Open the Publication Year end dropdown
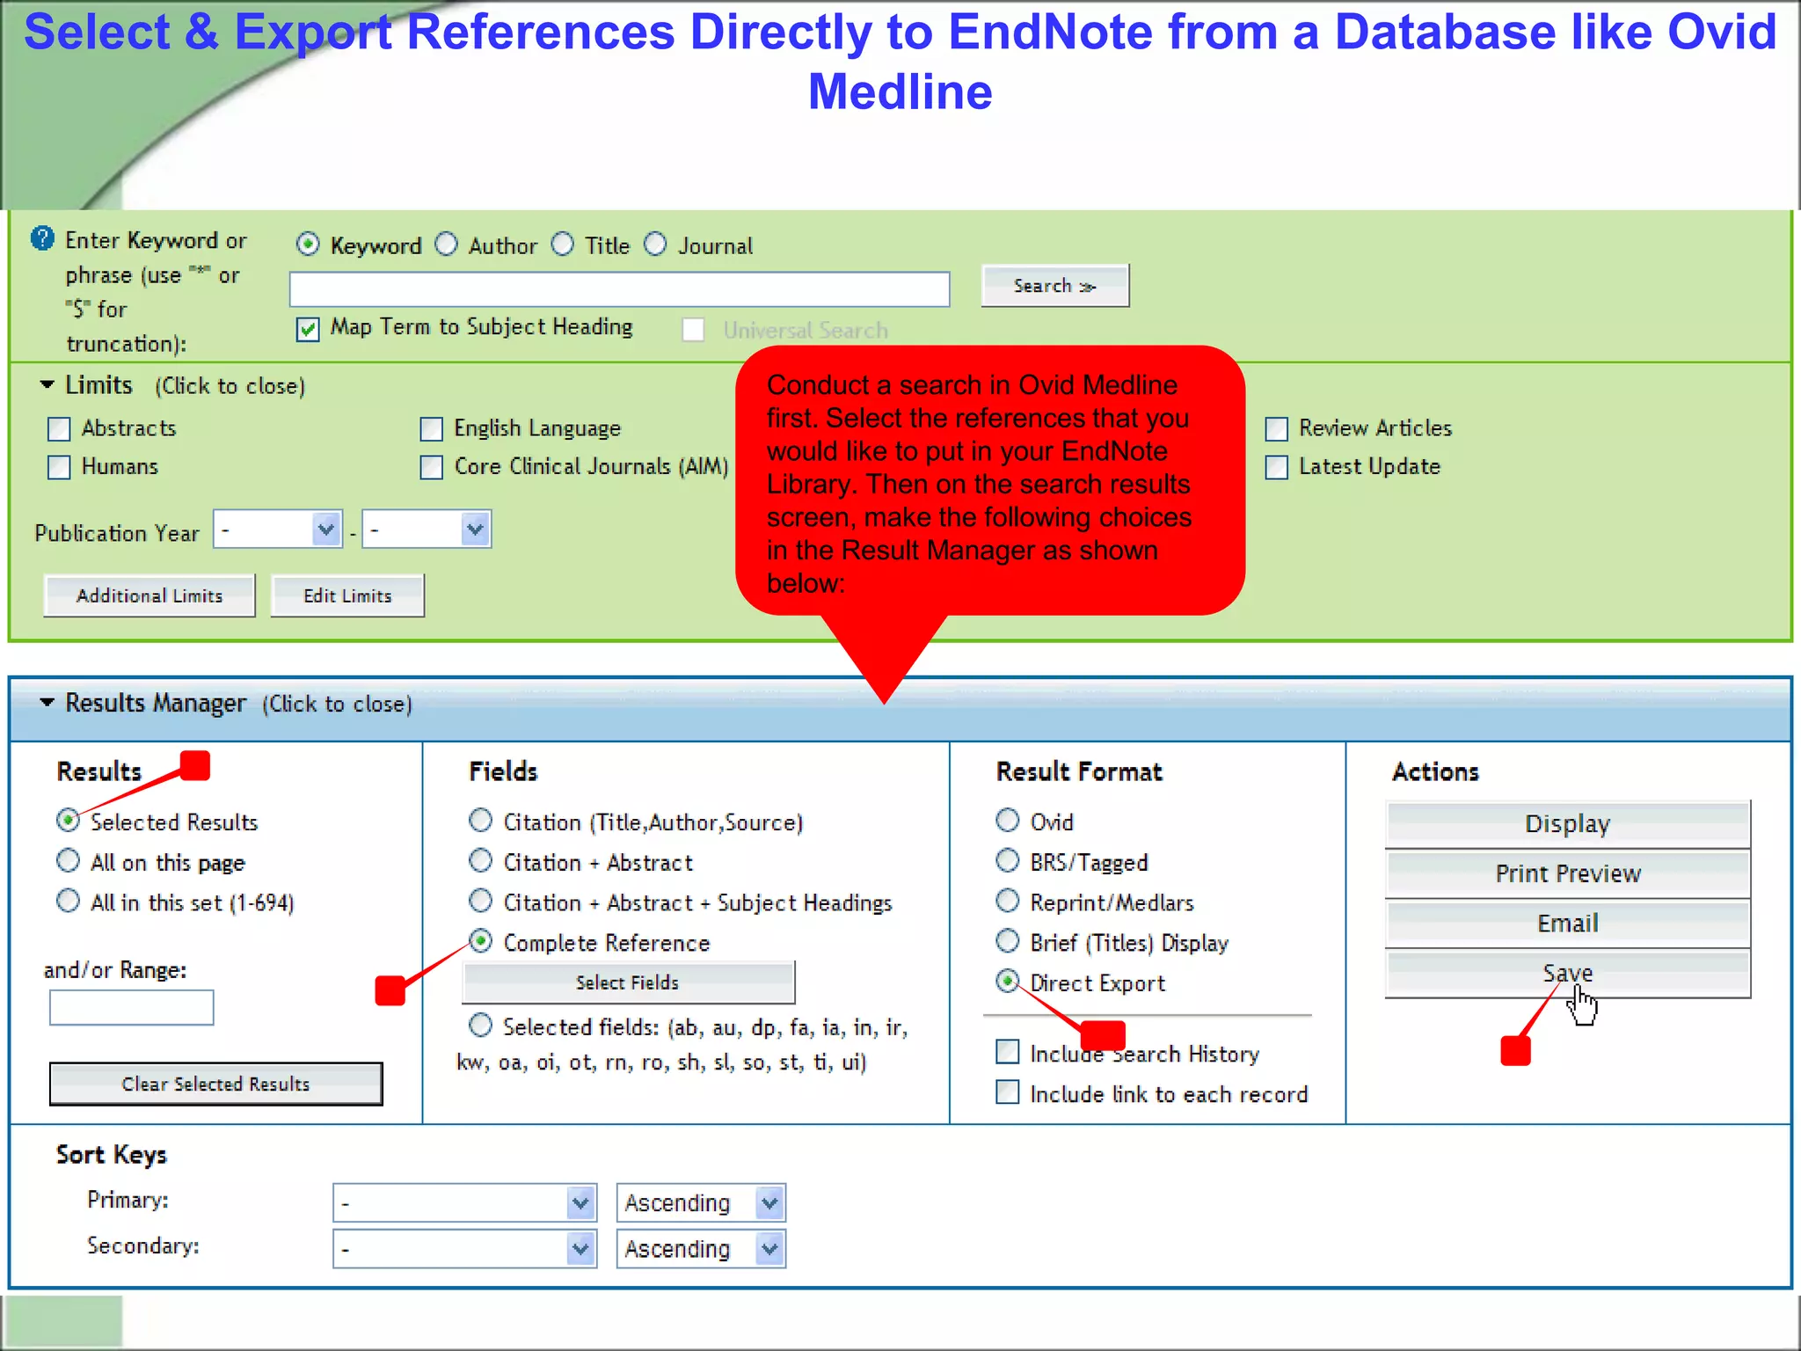 [x=427, y=529]
